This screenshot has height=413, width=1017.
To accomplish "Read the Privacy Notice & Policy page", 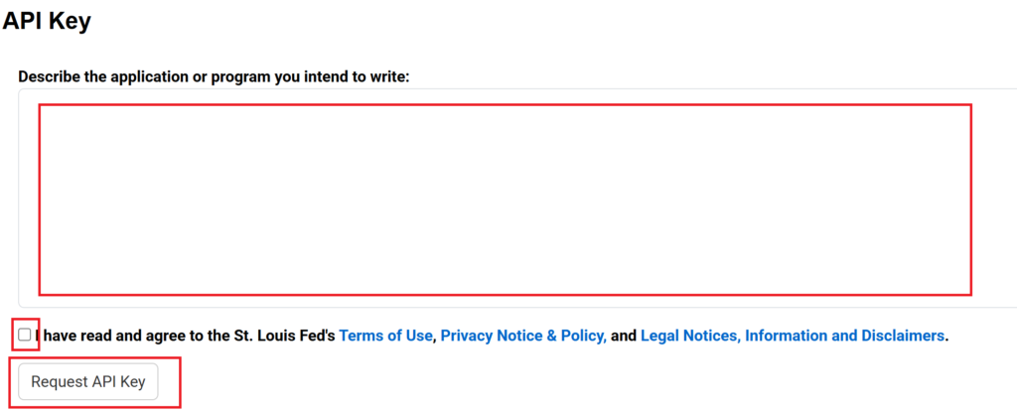I will [x=523, y=336].
